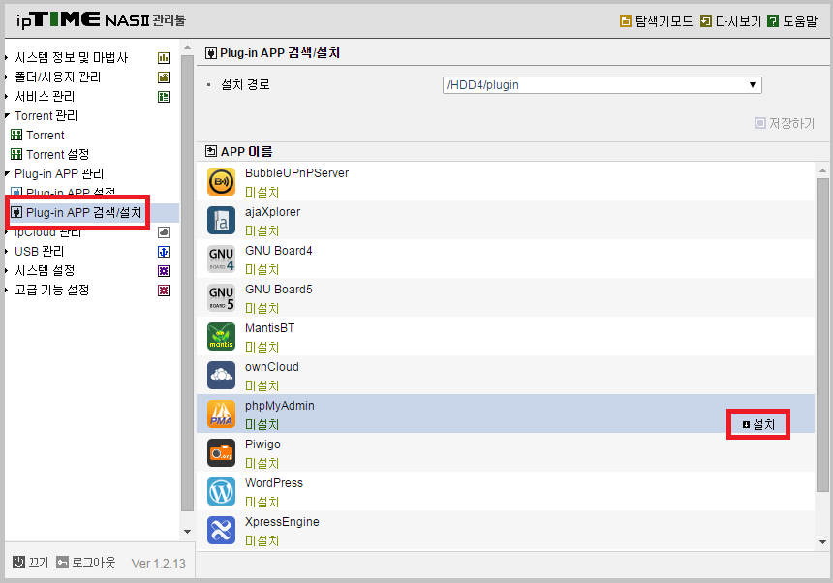This screenshot has width=833, height=583.
Task: Select GNU Board4 app name
Action: (278, 251)
